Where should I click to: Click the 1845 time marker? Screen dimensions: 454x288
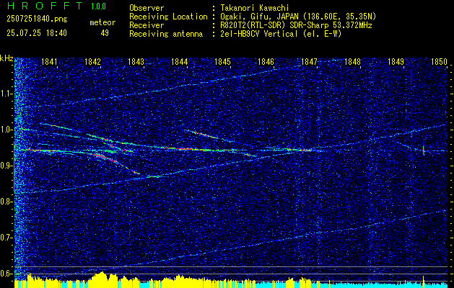click(x=222, y=62)
